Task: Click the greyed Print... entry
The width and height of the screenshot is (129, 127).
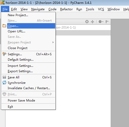Action: pos(28,94)
